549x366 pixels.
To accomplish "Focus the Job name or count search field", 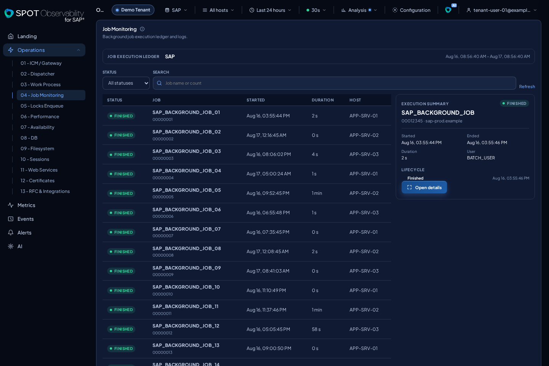I will pyautogui.click(x=334, y=83).
